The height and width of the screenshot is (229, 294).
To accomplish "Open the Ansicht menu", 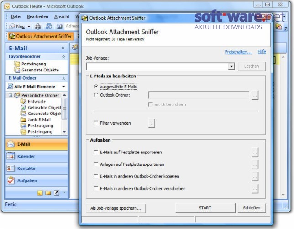I will tap(62, 17).
